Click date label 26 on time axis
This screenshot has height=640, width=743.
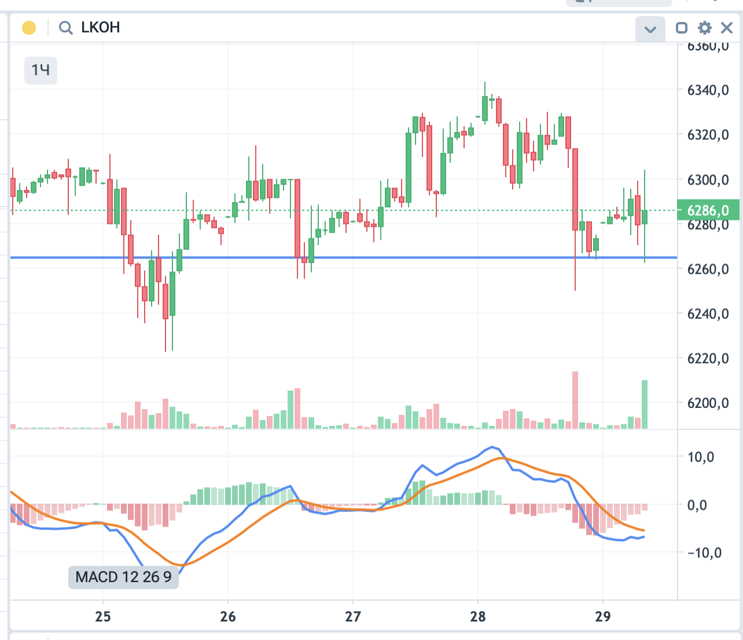pos(228,617)
